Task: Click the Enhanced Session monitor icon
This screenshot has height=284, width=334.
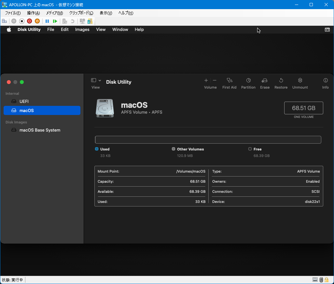Action: click(82, 21)
